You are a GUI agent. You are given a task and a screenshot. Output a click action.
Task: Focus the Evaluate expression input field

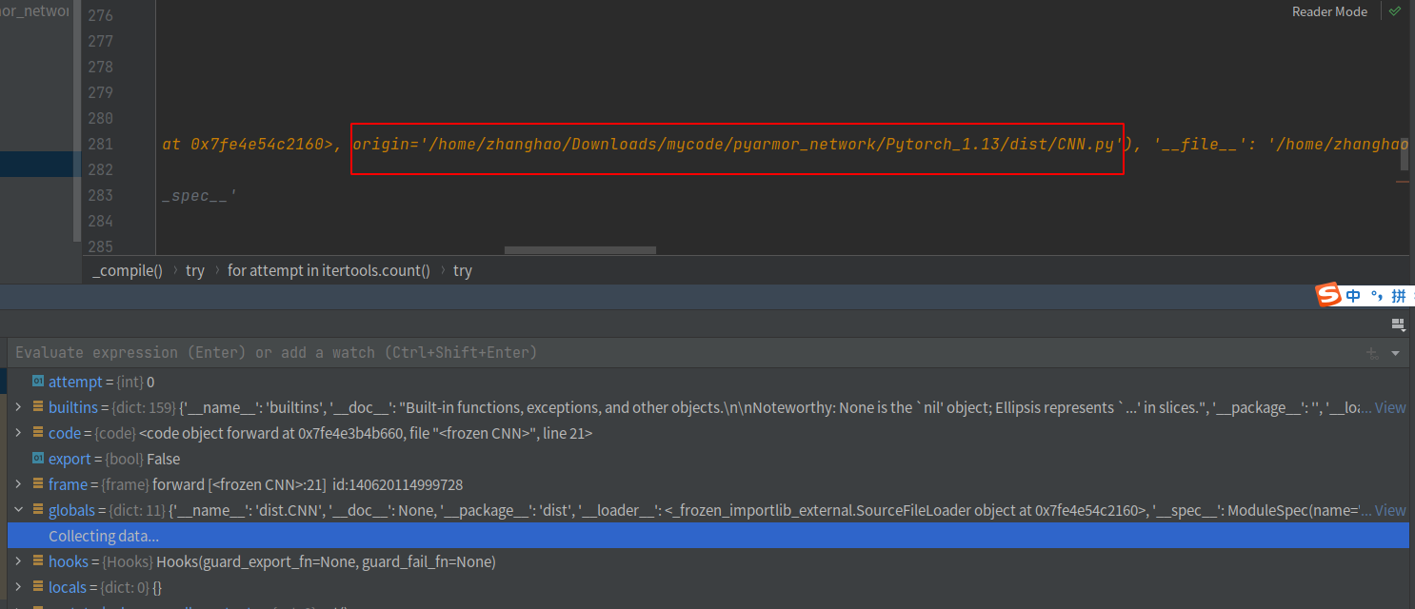coord(571,353)
